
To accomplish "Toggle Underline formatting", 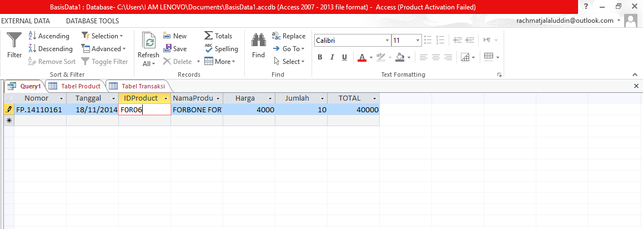I will click(344, 57).
